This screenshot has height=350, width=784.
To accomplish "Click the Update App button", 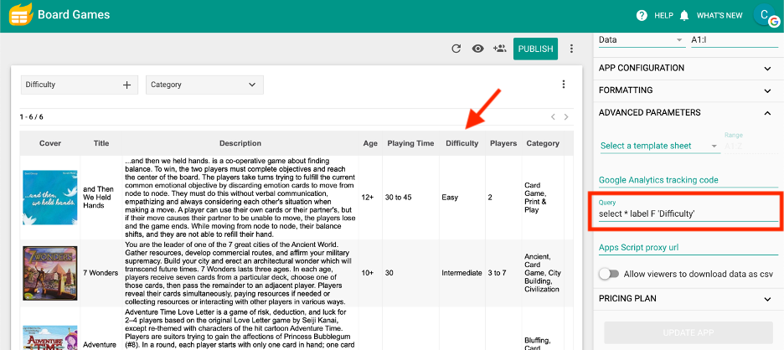I will click(x=689, y=333).
